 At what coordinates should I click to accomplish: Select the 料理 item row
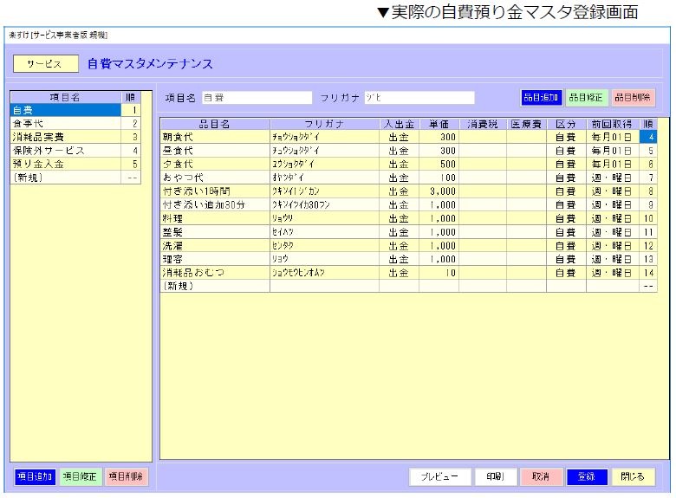click(409, 218)
